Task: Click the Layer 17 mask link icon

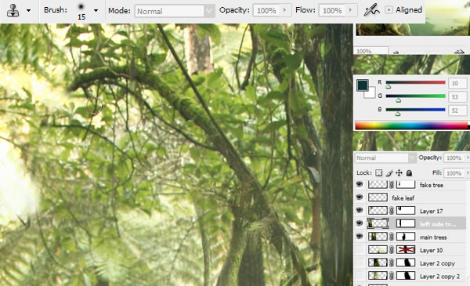Action: (x=392, y=211)
